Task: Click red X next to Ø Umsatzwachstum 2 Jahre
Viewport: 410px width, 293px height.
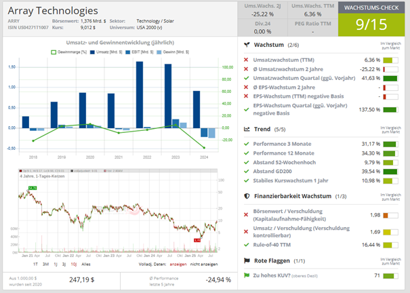Action: (x=246, y=69)
